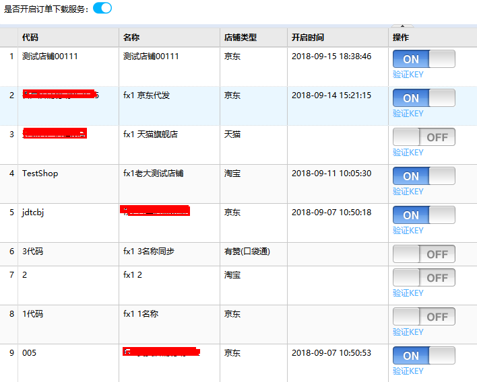Sort by the 代码 column header

tap(30, 38)
